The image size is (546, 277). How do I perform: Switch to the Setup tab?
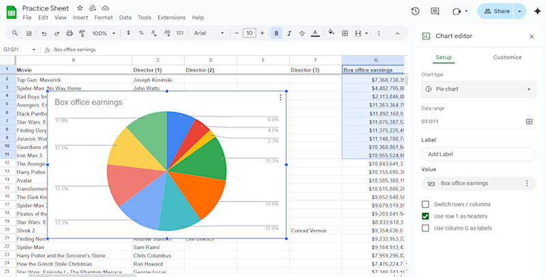coord(443,57)
